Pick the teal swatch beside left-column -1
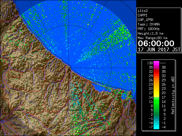The height and width of the screenshot is (136, 182). tap(156, 118)
